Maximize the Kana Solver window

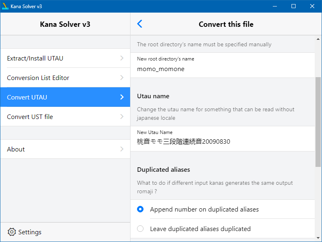click(294, 6)
